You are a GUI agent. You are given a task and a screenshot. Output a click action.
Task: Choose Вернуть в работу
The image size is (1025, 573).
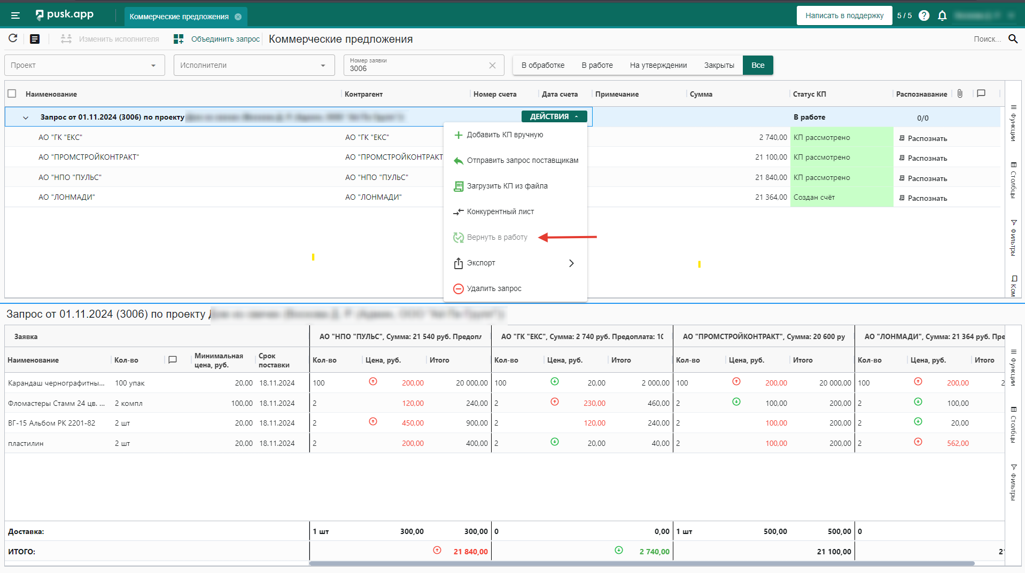pos(516,237)
